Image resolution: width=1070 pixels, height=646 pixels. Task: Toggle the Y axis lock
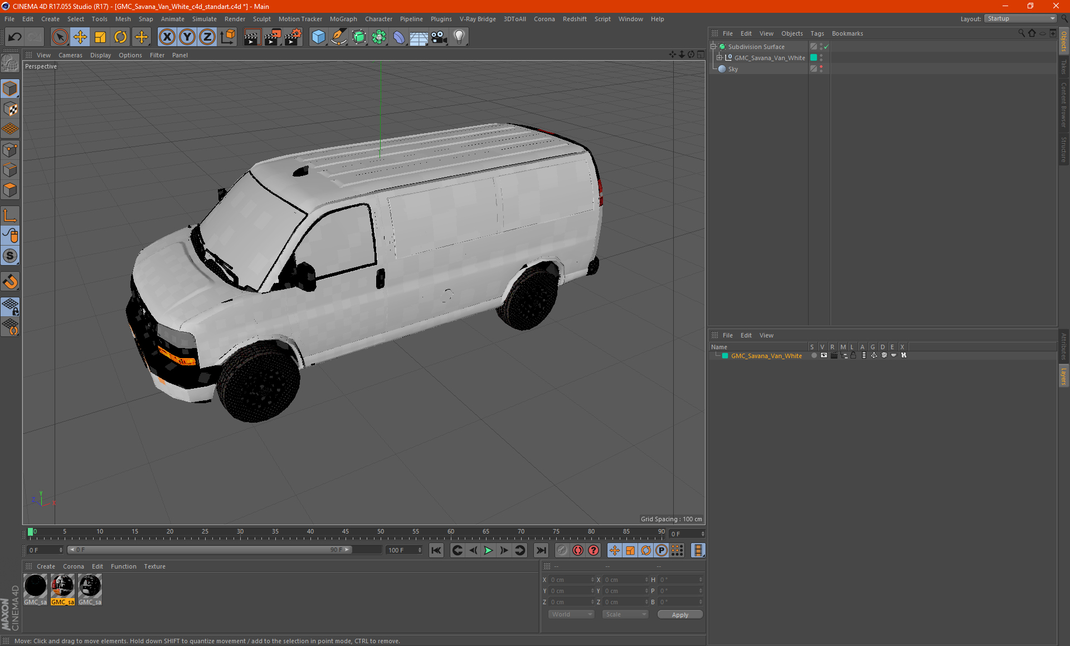(x=187, y=37)
